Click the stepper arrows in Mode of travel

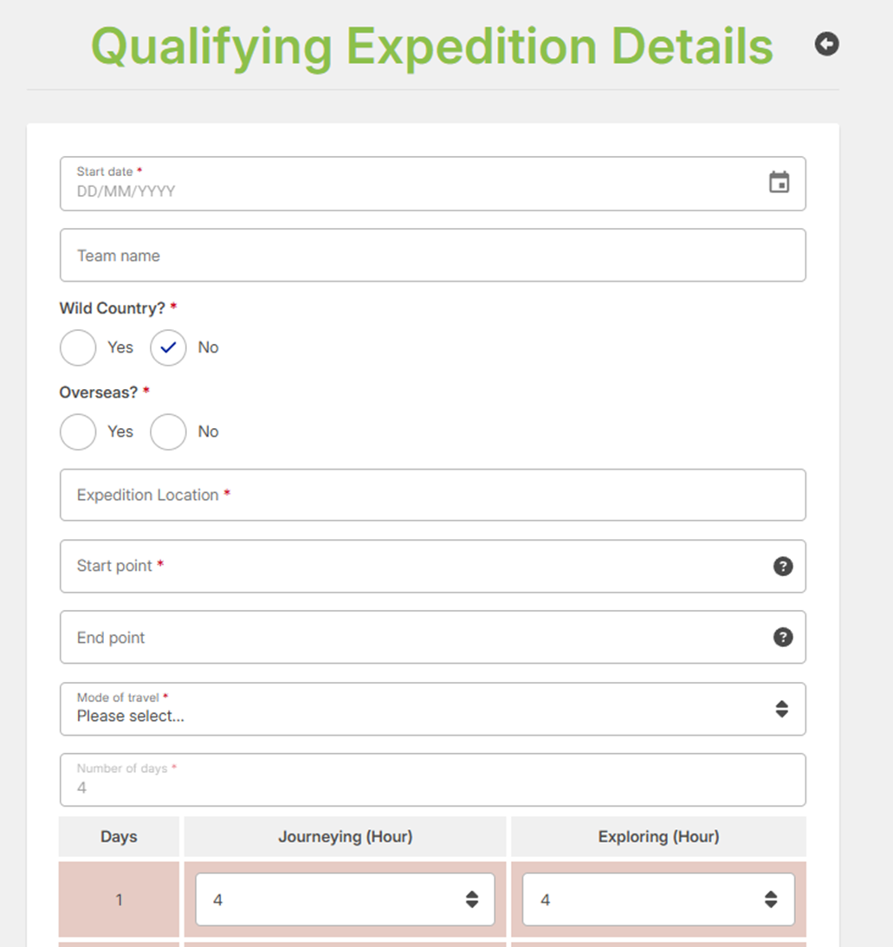click(782, 708)
